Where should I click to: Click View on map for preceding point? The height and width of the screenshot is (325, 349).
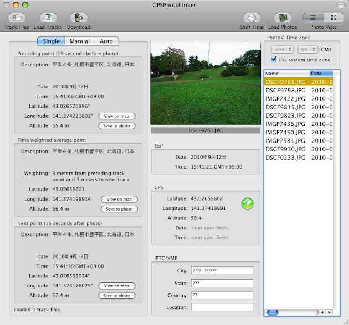(117, 116)
